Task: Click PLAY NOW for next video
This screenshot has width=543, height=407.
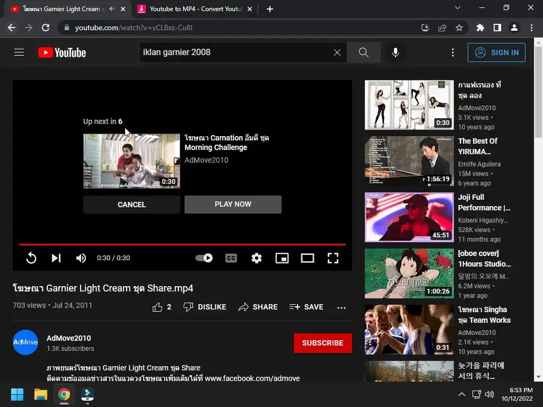Action: tap(233, 204)
